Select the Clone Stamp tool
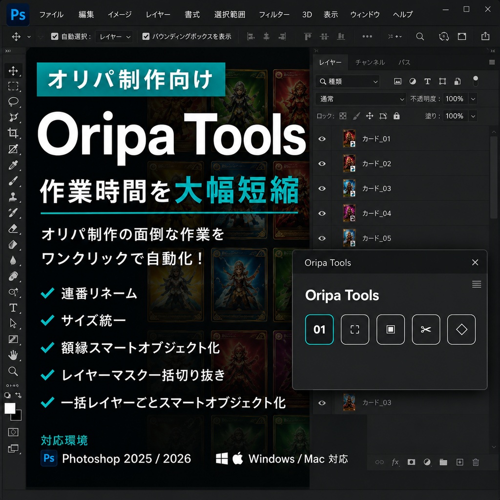The height and width of the screenshot is (500, 500). (x=13, y=197)
